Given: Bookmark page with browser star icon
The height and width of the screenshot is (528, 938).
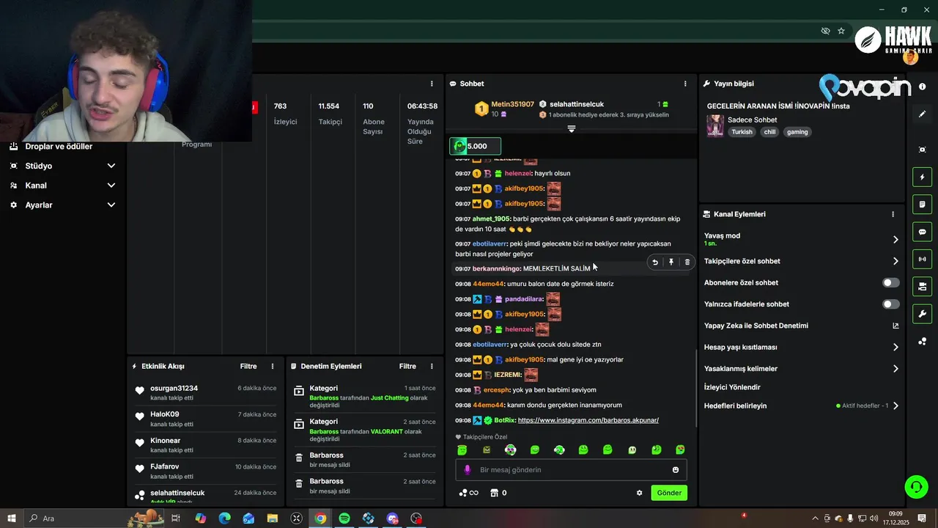Looking at the screenshot, I should 841,31.
